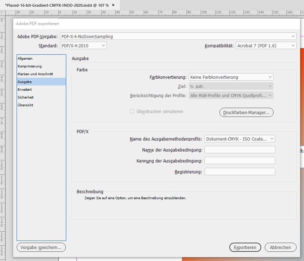Open the Berücksichtigung der Profile dropdown

point(231,95)
